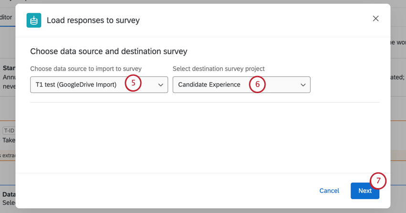
Task: Click the "Select destination survey project" label
Action: coord(218,69)
